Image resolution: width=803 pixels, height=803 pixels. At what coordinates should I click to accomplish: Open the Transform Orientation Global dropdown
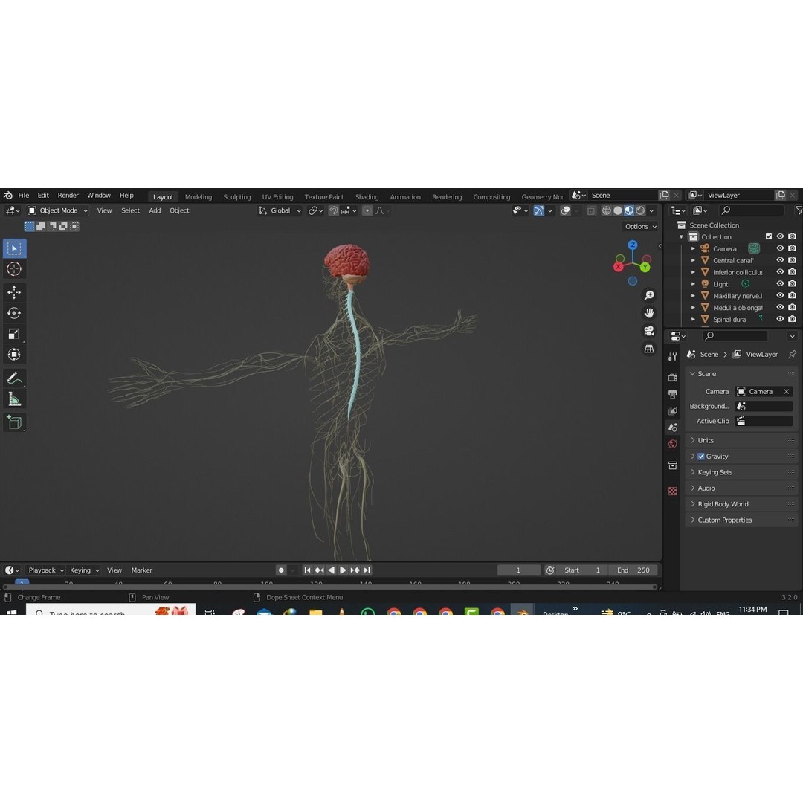coord(280,210)
